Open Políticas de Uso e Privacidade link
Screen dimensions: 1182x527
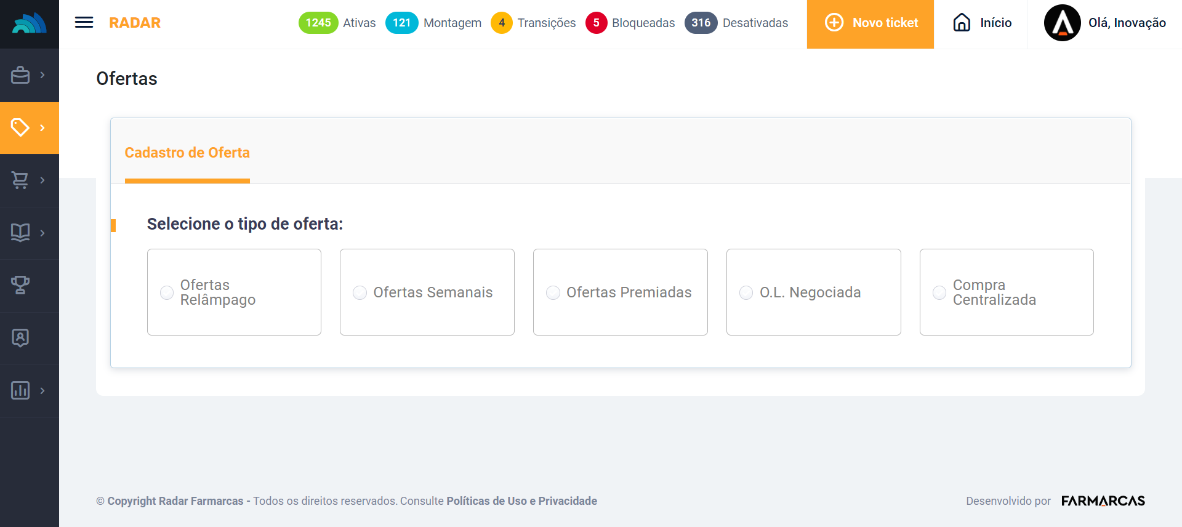click(x=521, y=501)
